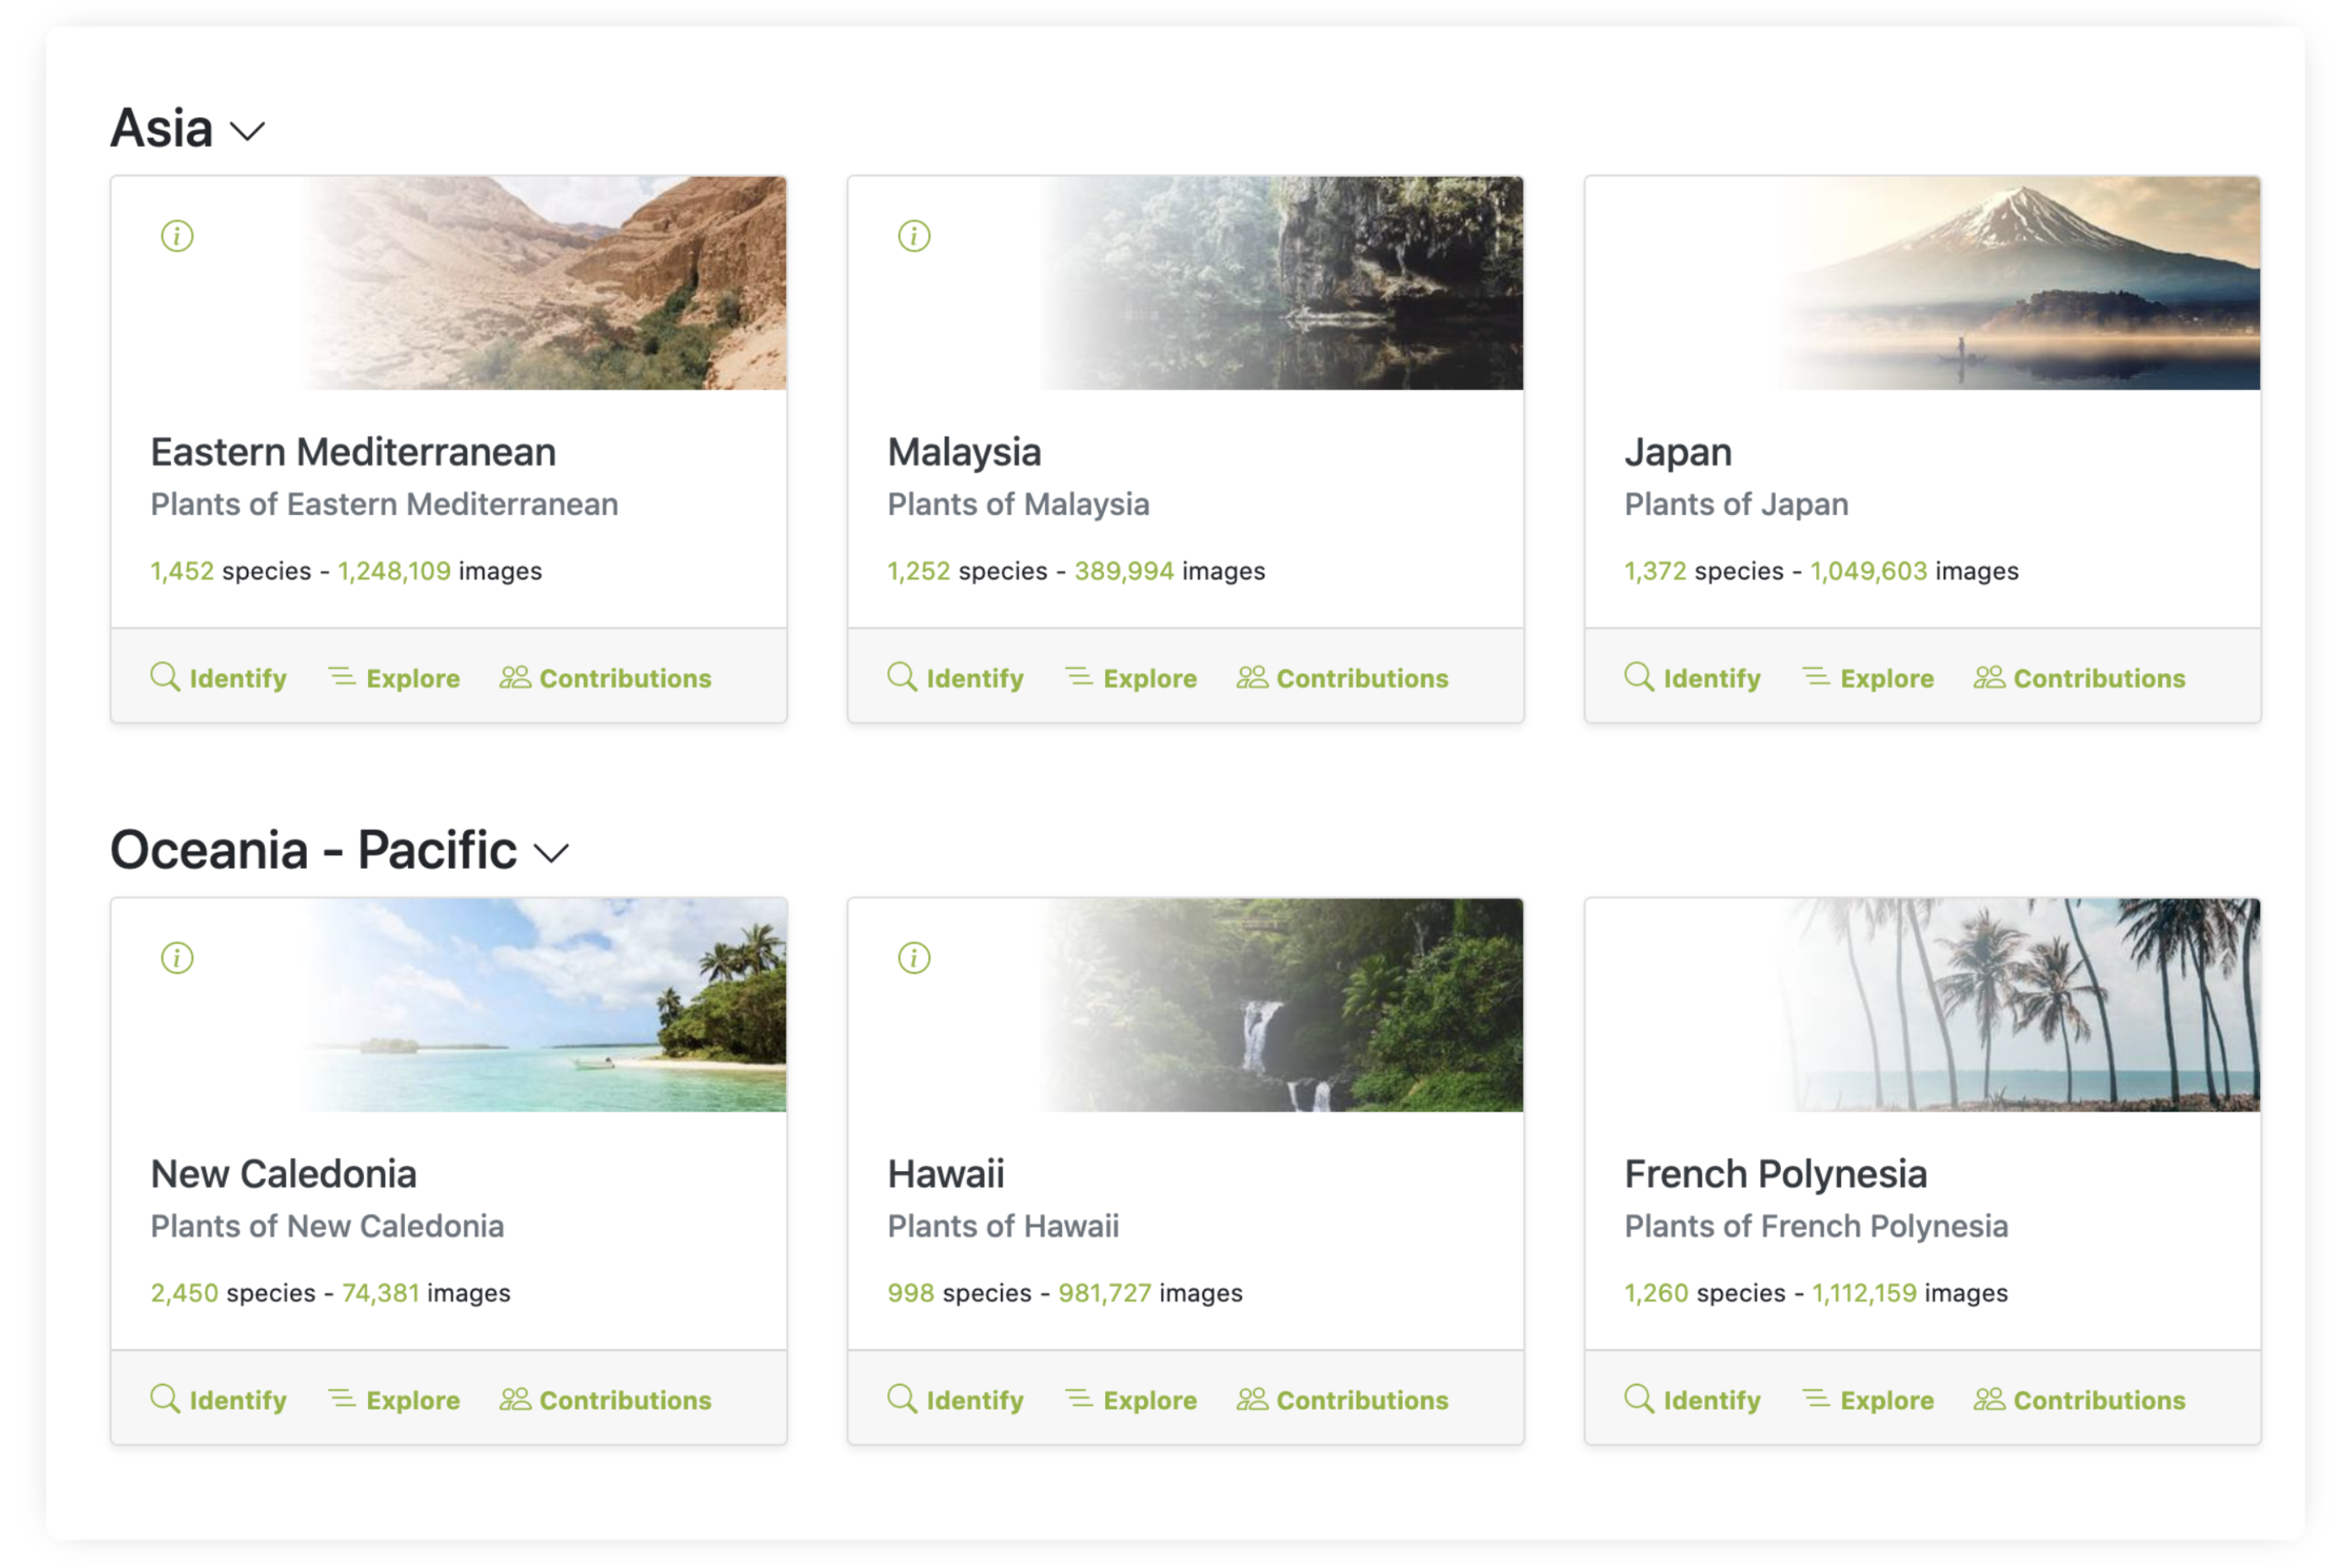The width and height of the screenshot is (2352, 1568).
Task: Click the French Polynesia Identify magnifier icon
Action: coord(1639,1400)
